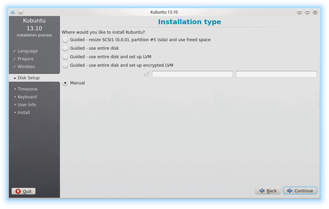Click the Installation type heading
This screenshot has height=209, width=329.
click(x=189, y=22)
